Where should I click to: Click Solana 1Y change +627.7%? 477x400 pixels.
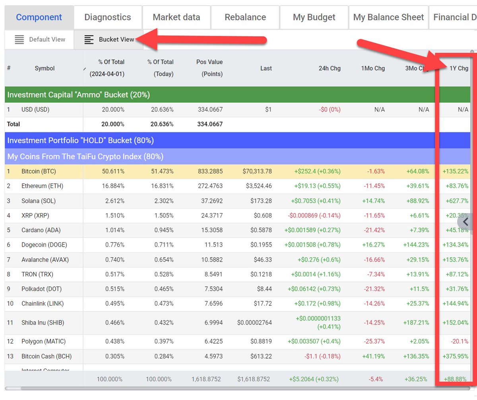[x=457, y=201]
